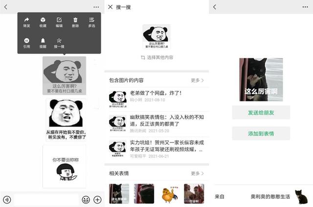Open 搜一搜 from the popup menu
Screen dimensions: 313x207
tap(59, 43)
